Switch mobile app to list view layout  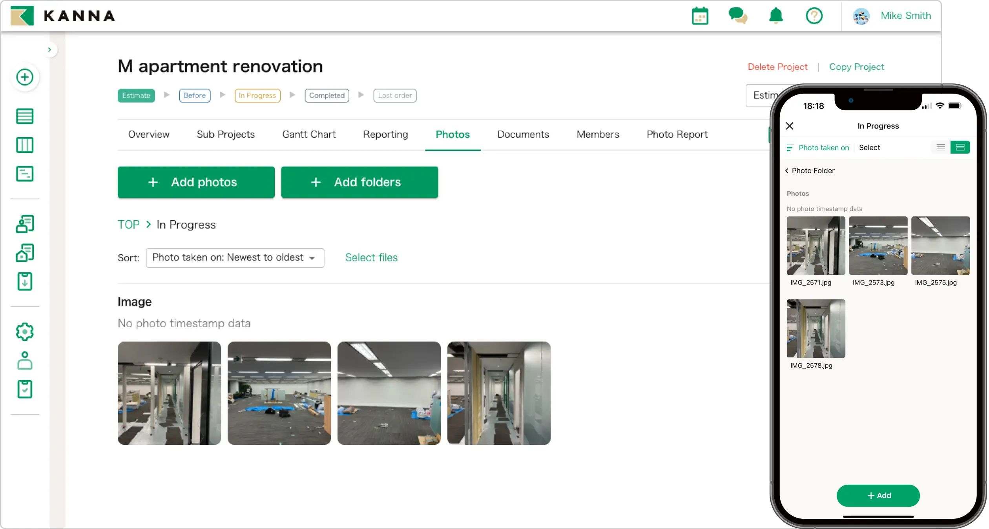pyautogui.click(x=940, y=147)
